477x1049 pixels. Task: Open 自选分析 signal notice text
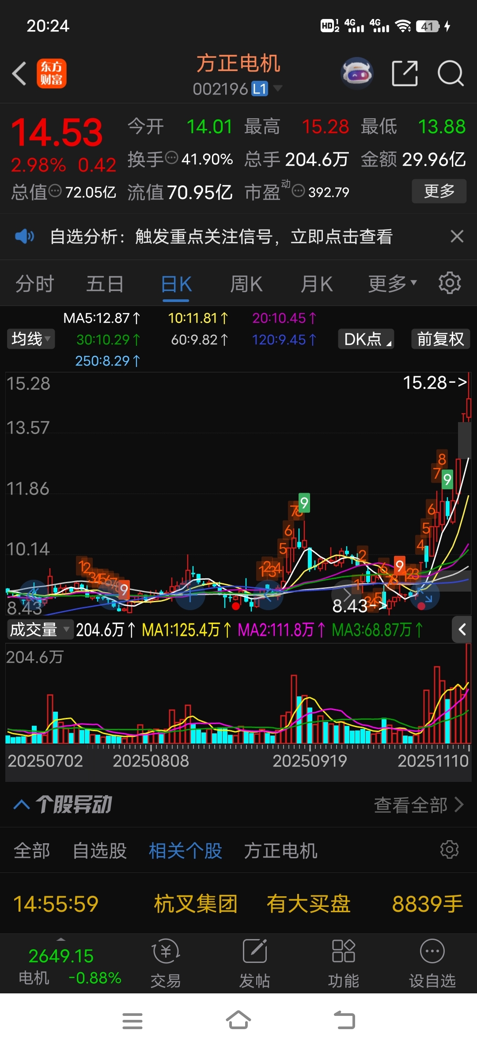[221, 237]
